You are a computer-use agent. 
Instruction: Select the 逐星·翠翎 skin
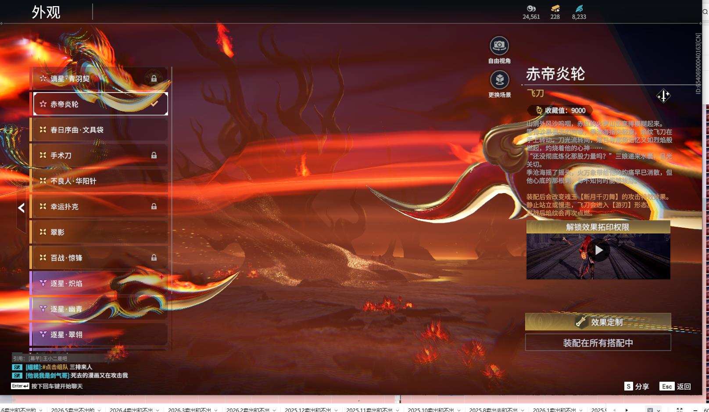click(x=99, y=334)
